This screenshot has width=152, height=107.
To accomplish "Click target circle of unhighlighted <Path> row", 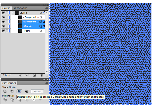I will point(41,31).
